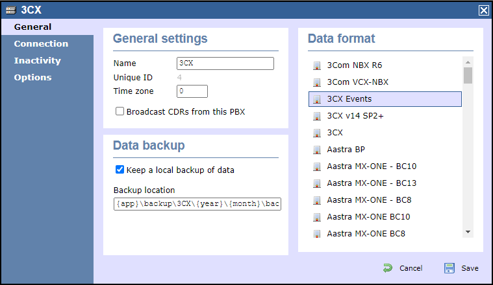Click the Unique ID value 4
Viewport: 493px width, 285px height.
(179, 78)
